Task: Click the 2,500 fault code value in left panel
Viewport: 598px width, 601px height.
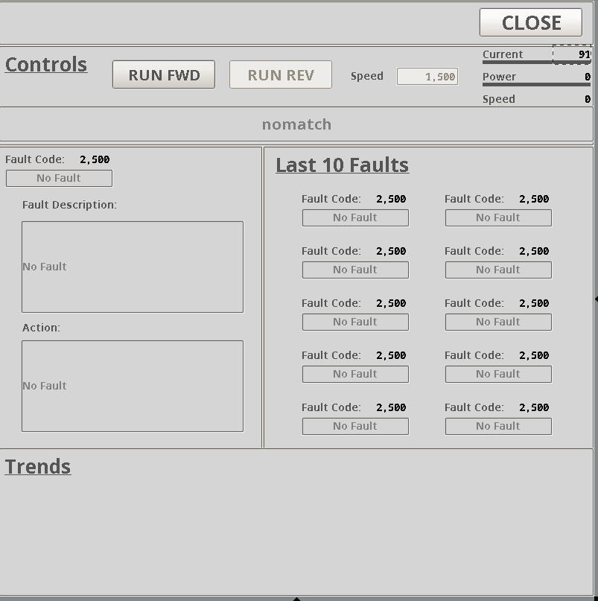Action: tap(95, 159)
